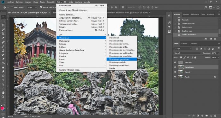Choose Convertir para filtros inteligentes

[x=81, y=10]
